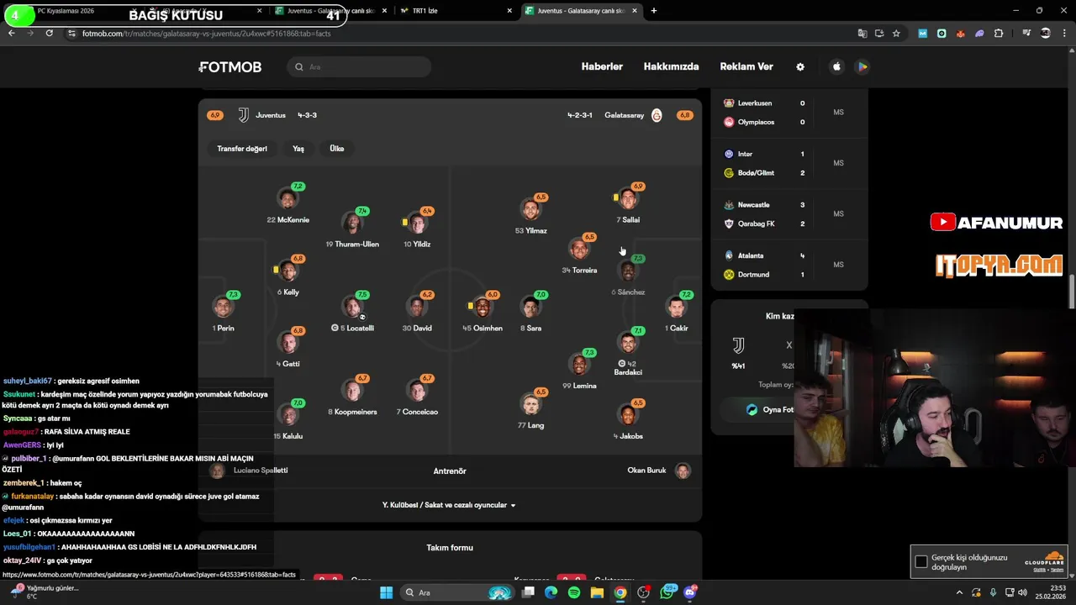Open Discord from the taskbar
The height and width of the screenshot is (605, 1076).
tap(691, 592)
